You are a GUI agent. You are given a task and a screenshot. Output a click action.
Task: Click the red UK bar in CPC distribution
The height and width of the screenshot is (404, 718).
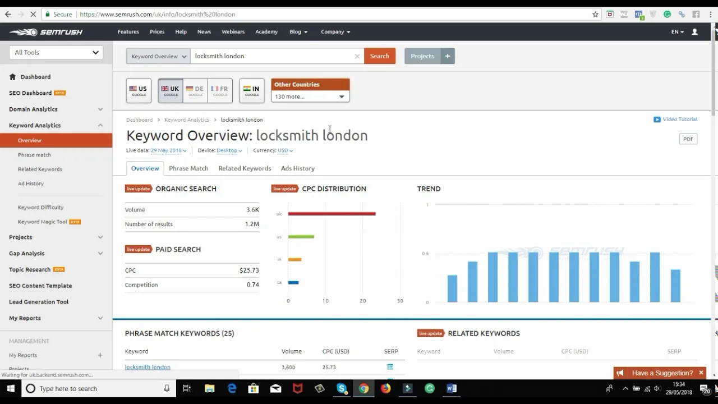tap(332, 214)
